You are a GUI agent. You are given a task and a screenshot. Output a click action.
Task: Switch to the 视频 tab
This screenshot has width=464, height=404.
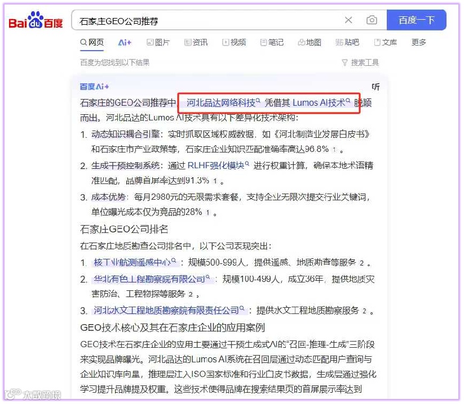pos(234,43)
